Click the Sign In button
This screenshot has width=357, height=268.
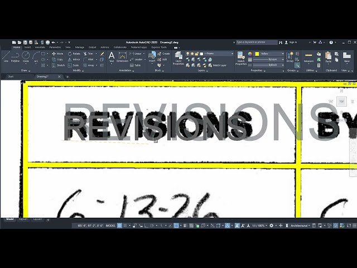coord(291,42)
